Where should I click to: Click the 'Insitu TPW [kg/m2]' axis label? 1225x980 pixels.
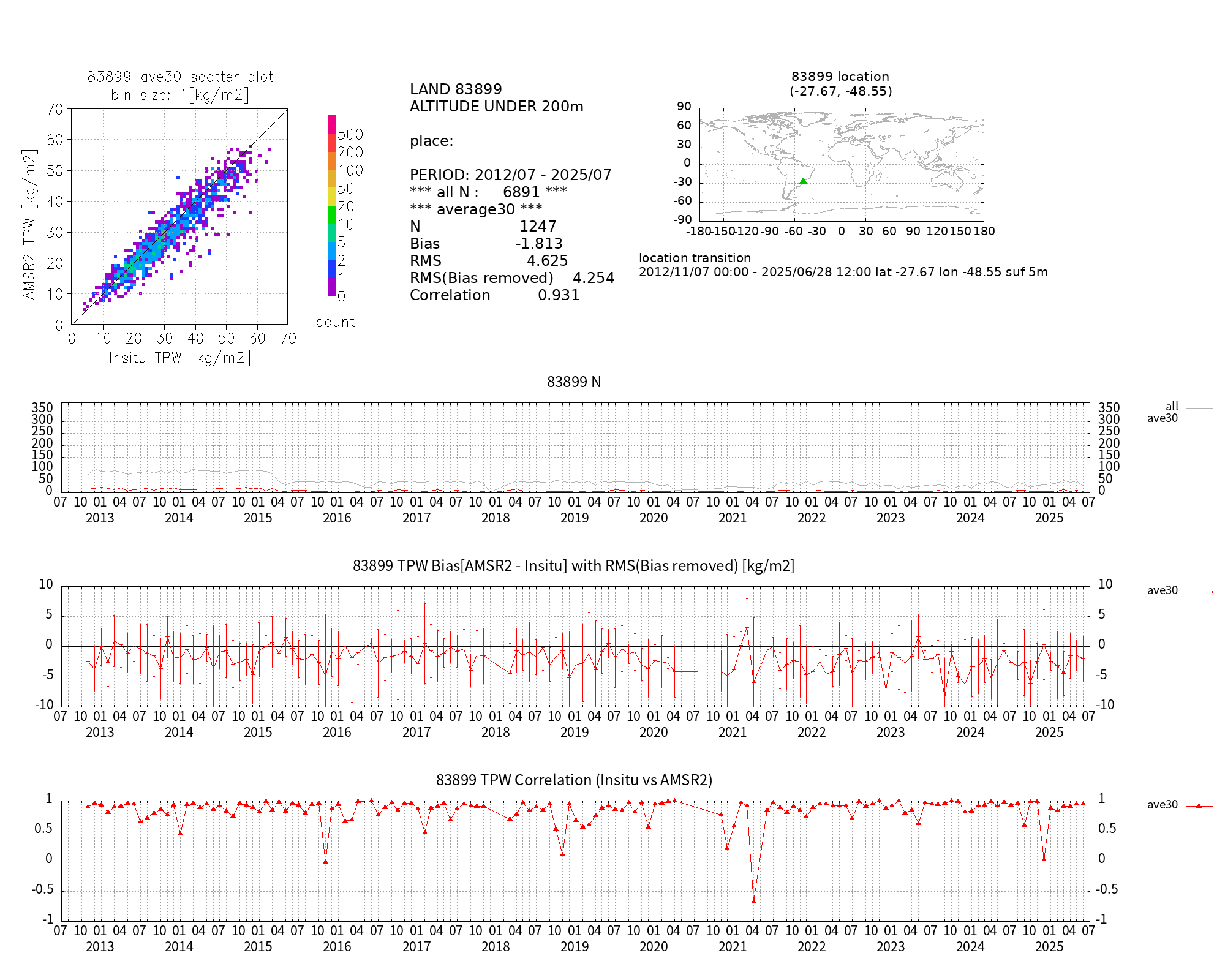pyautogui.click(x=180, y=358)
